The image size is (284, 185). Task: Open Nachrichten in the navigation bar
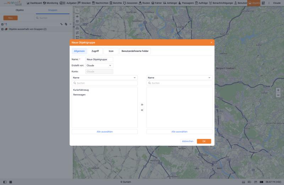[x=100, y=3]
